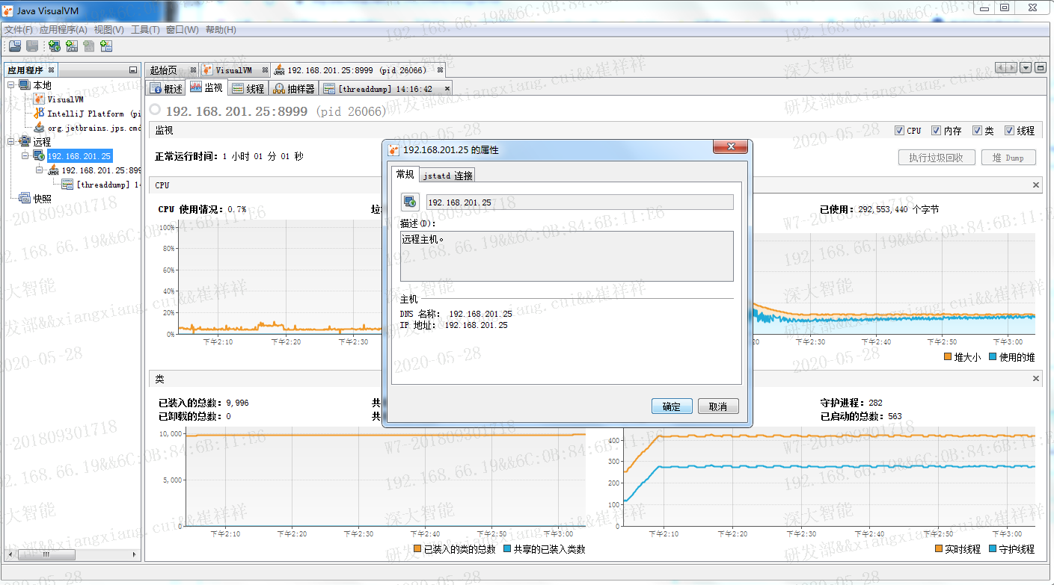Click the Add JMX Connection toolbar icon
Screen dimensions: 1054x585
pyautogui.click(x=72, y=46)
